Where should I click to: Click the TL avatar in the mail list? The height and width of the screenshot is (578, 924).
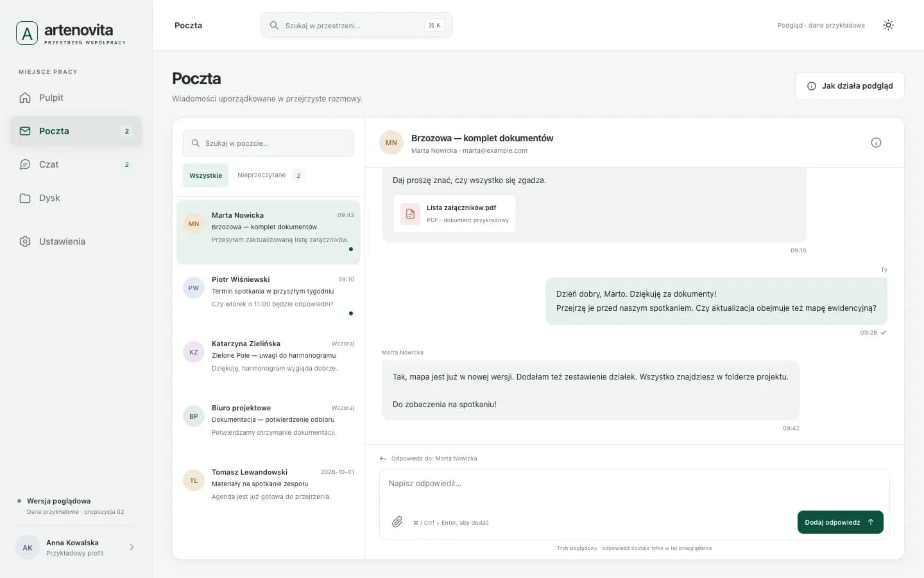tap(194, 480)
